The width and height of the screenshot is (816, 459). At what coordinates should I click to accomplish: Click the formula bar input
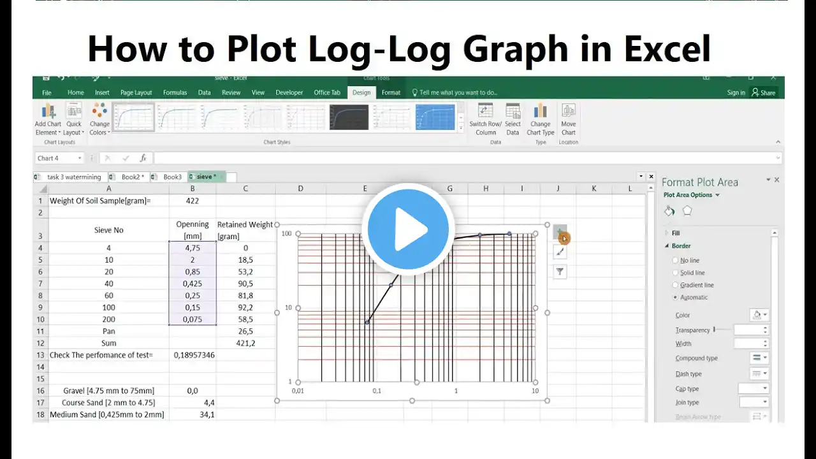pos(467,158)
